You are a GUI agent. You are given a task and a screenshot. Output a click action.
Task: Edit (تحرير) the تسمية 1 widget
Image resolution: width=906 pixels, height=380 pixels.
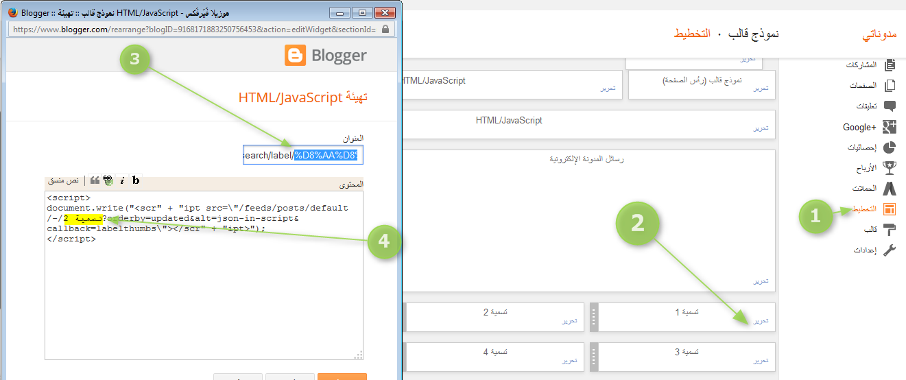(x=761, y=320)
